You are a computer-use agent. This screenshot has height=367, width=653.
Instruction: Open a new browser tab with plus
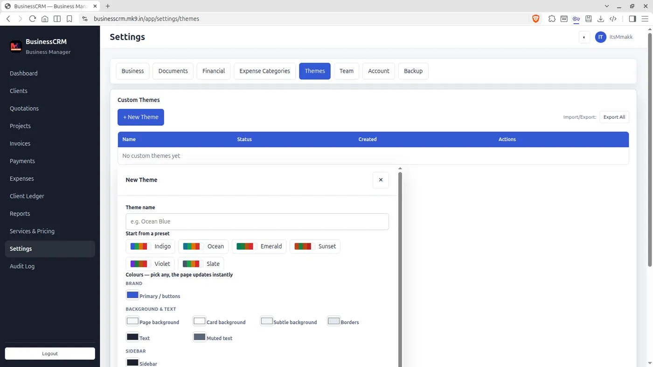click(x=108, y=6)
